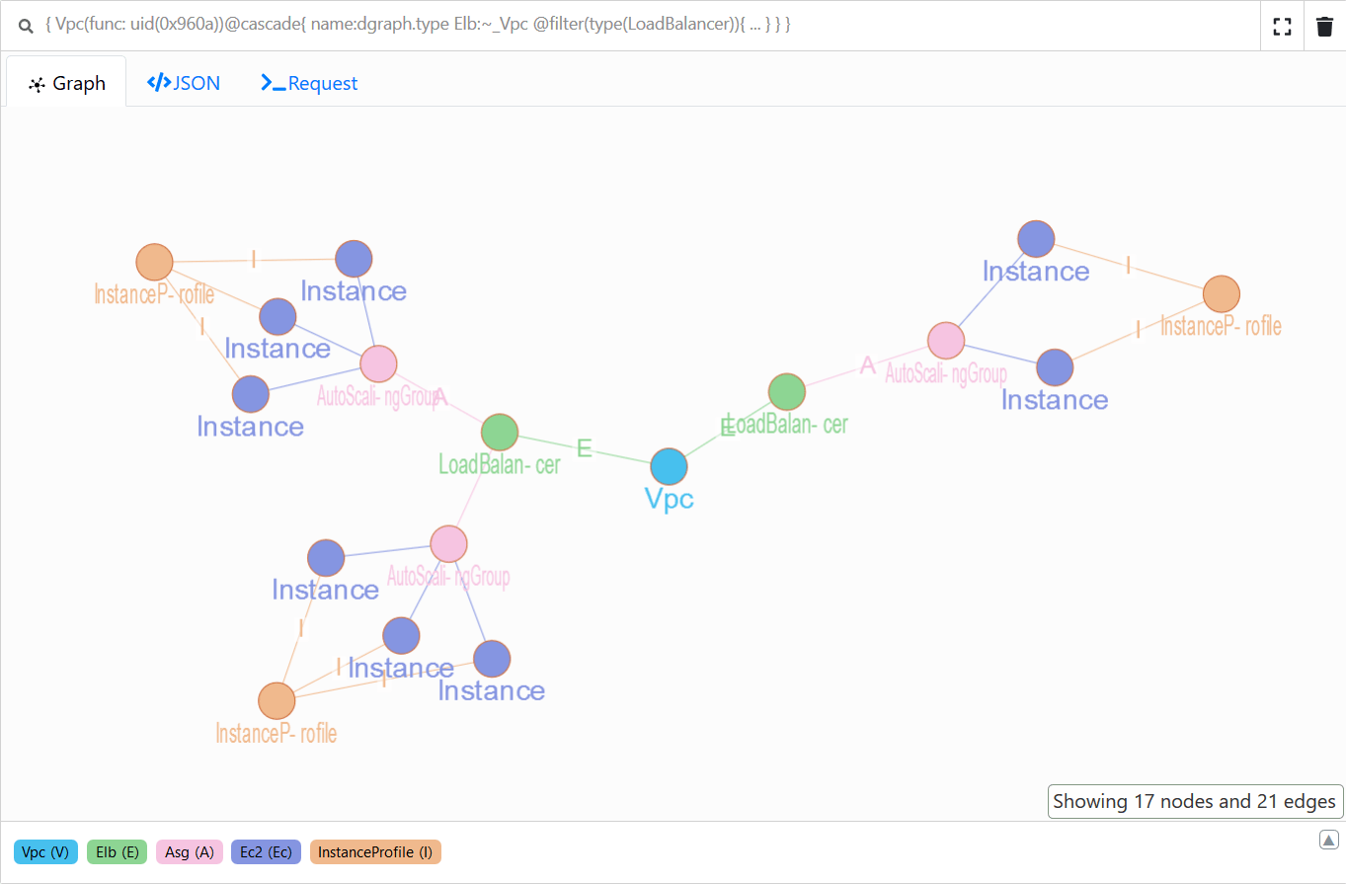Image resolution: width=1346 pixels, height=884 pixels.
Task: Click the search magnifier icon
Action: pyautogui.click(x=27, y=27)
